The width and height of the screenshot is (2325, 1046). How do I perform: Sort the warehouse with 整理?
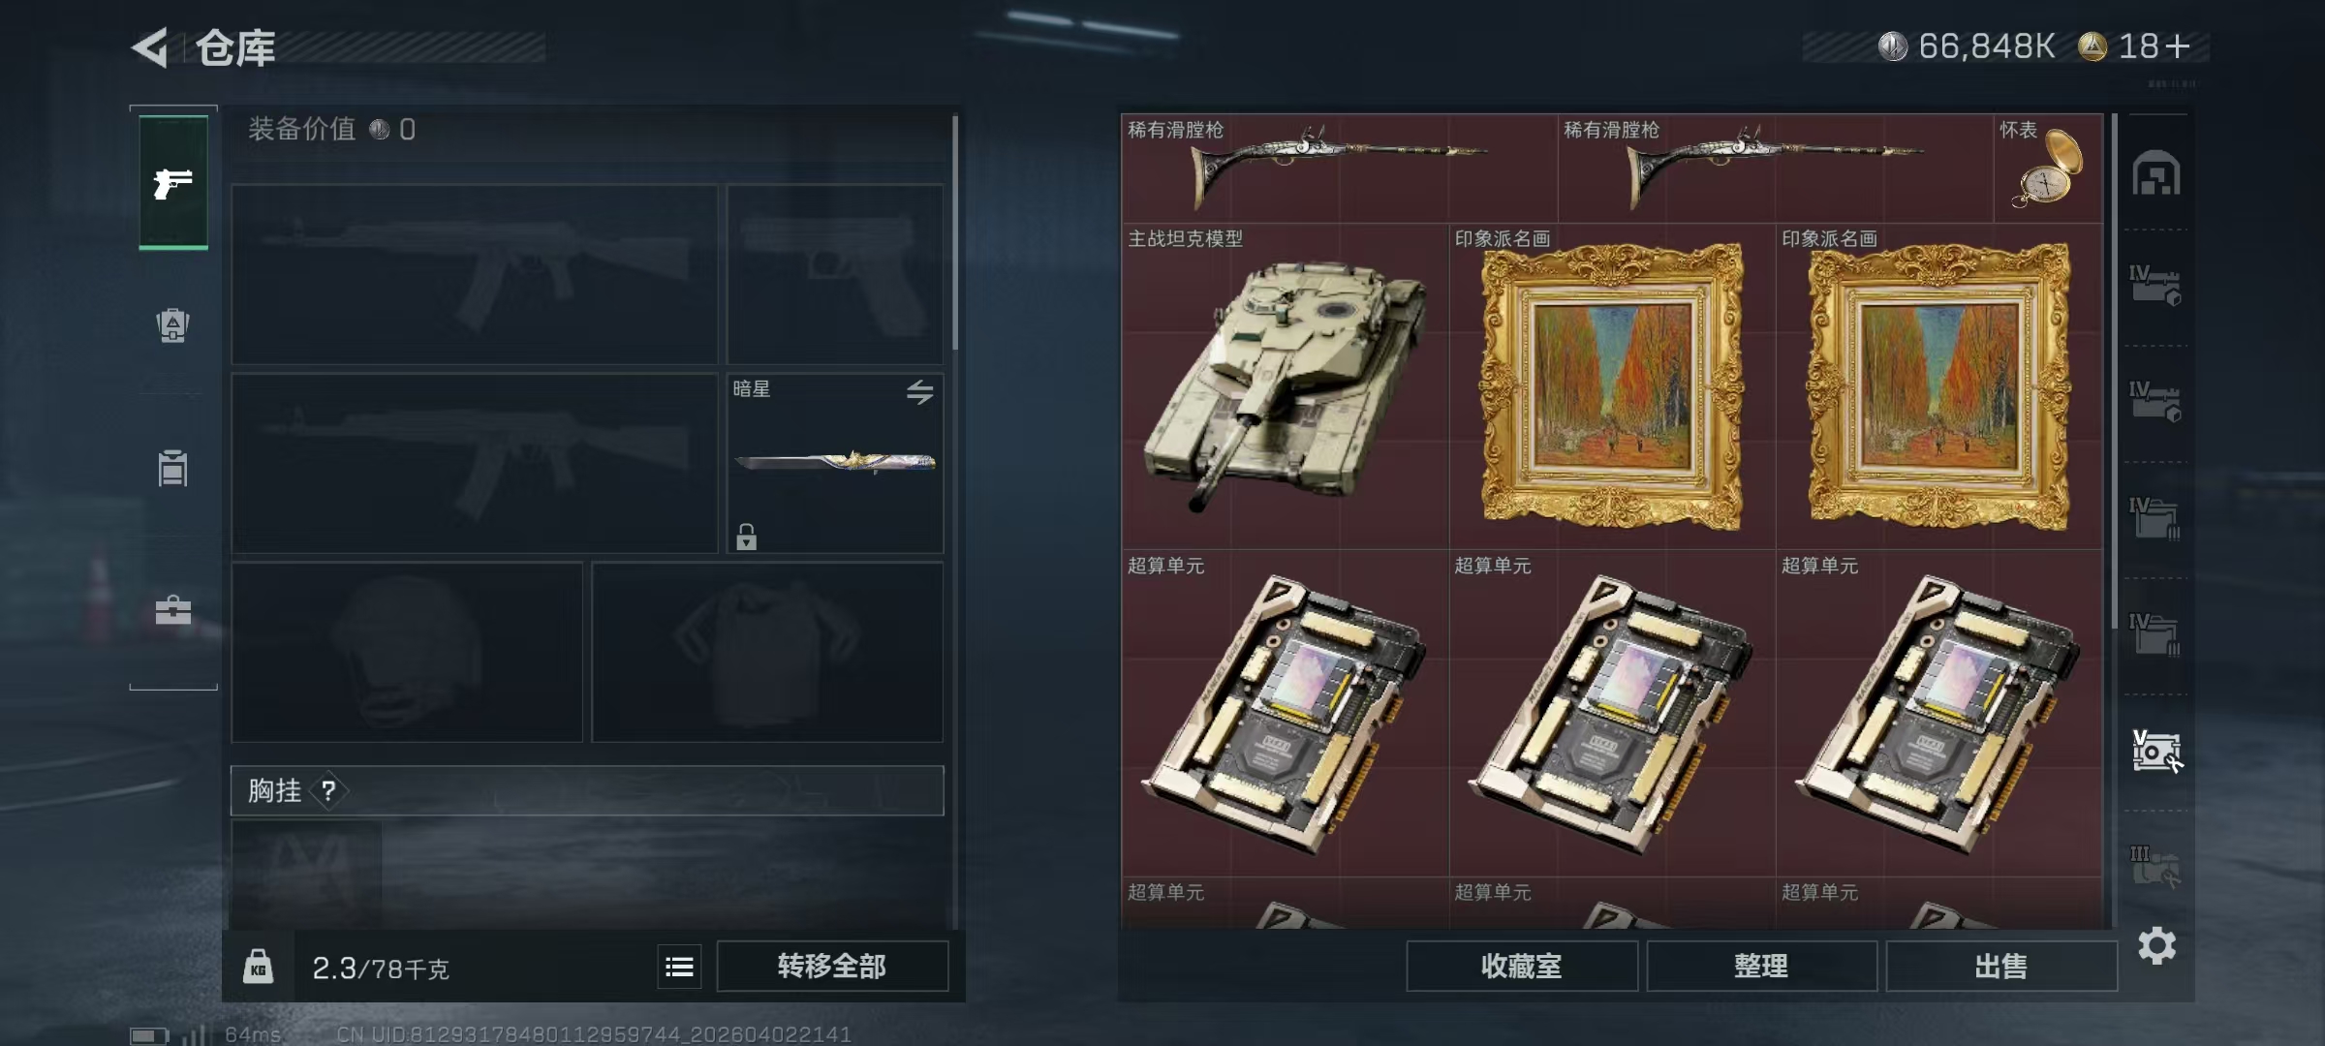[x=1761, y=967]
